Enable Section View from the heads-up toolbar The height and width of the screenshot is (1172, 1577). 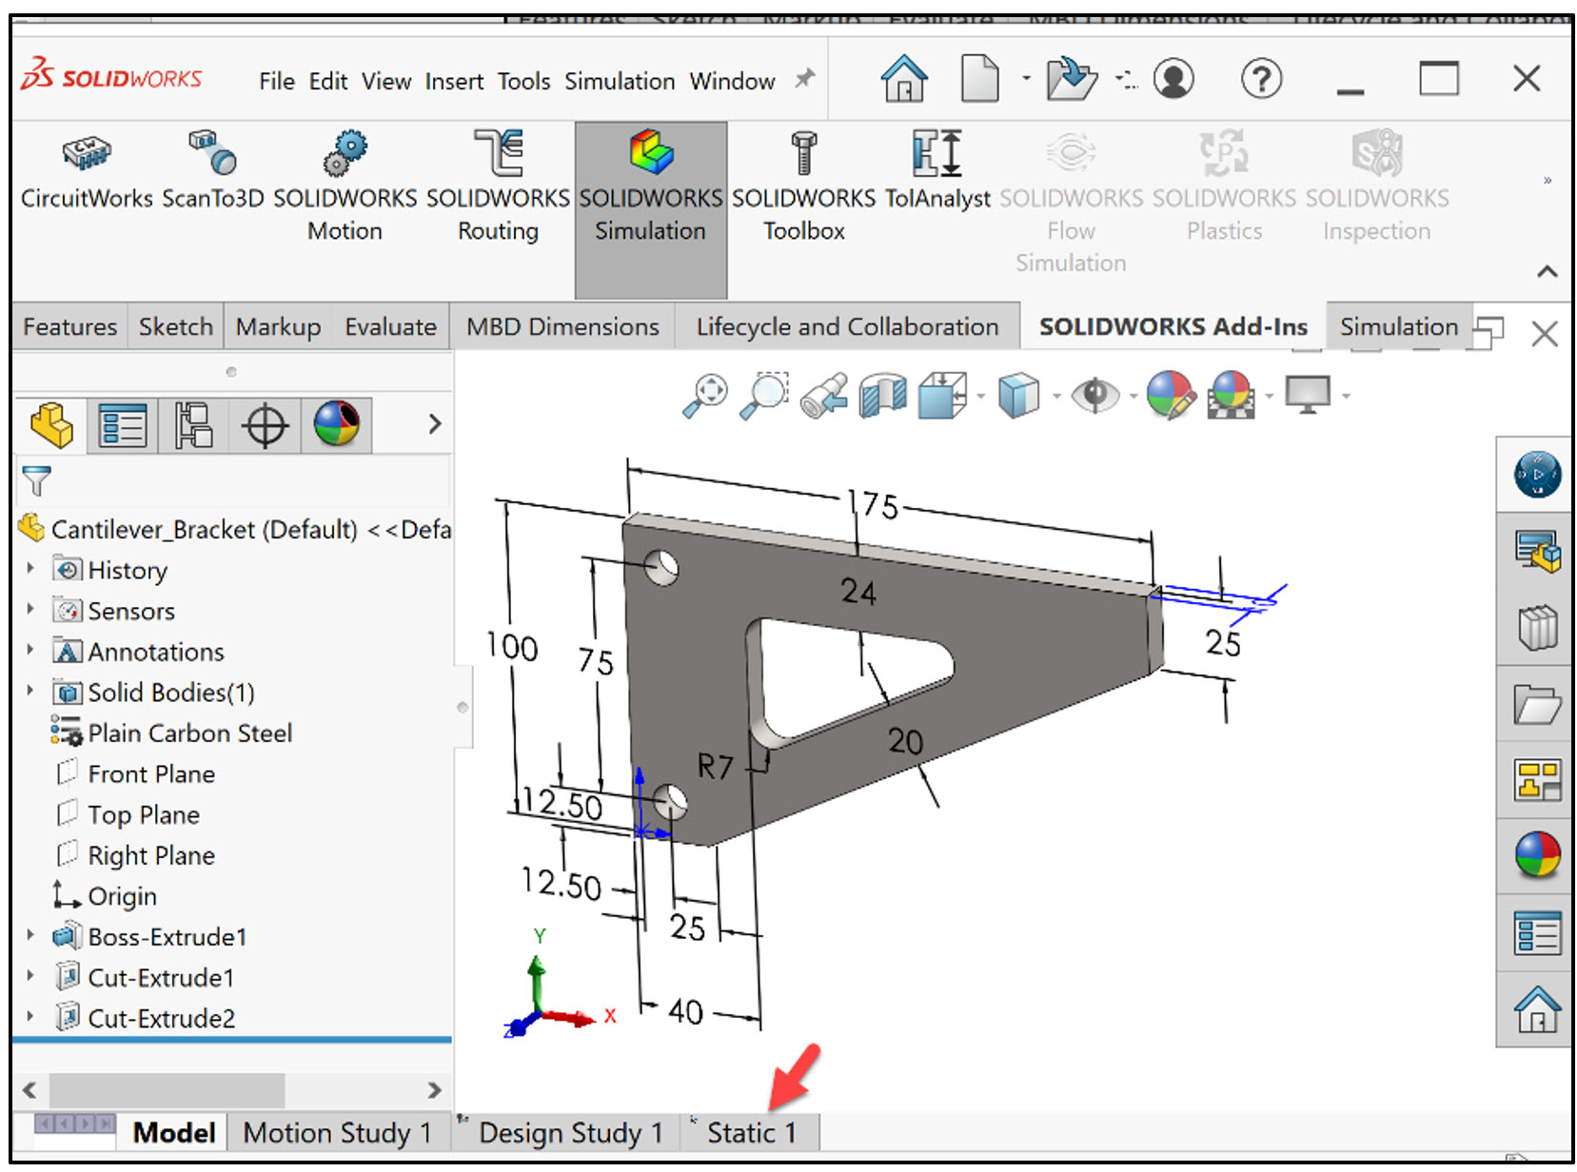(x=880, y=395)
